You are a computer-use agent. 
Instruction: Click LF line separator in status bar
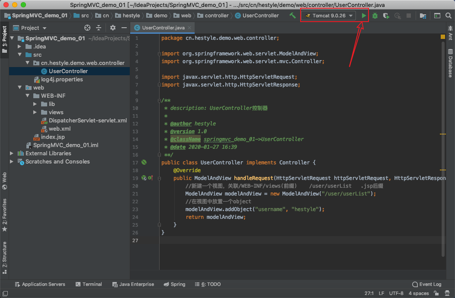[x=381, y=293]
